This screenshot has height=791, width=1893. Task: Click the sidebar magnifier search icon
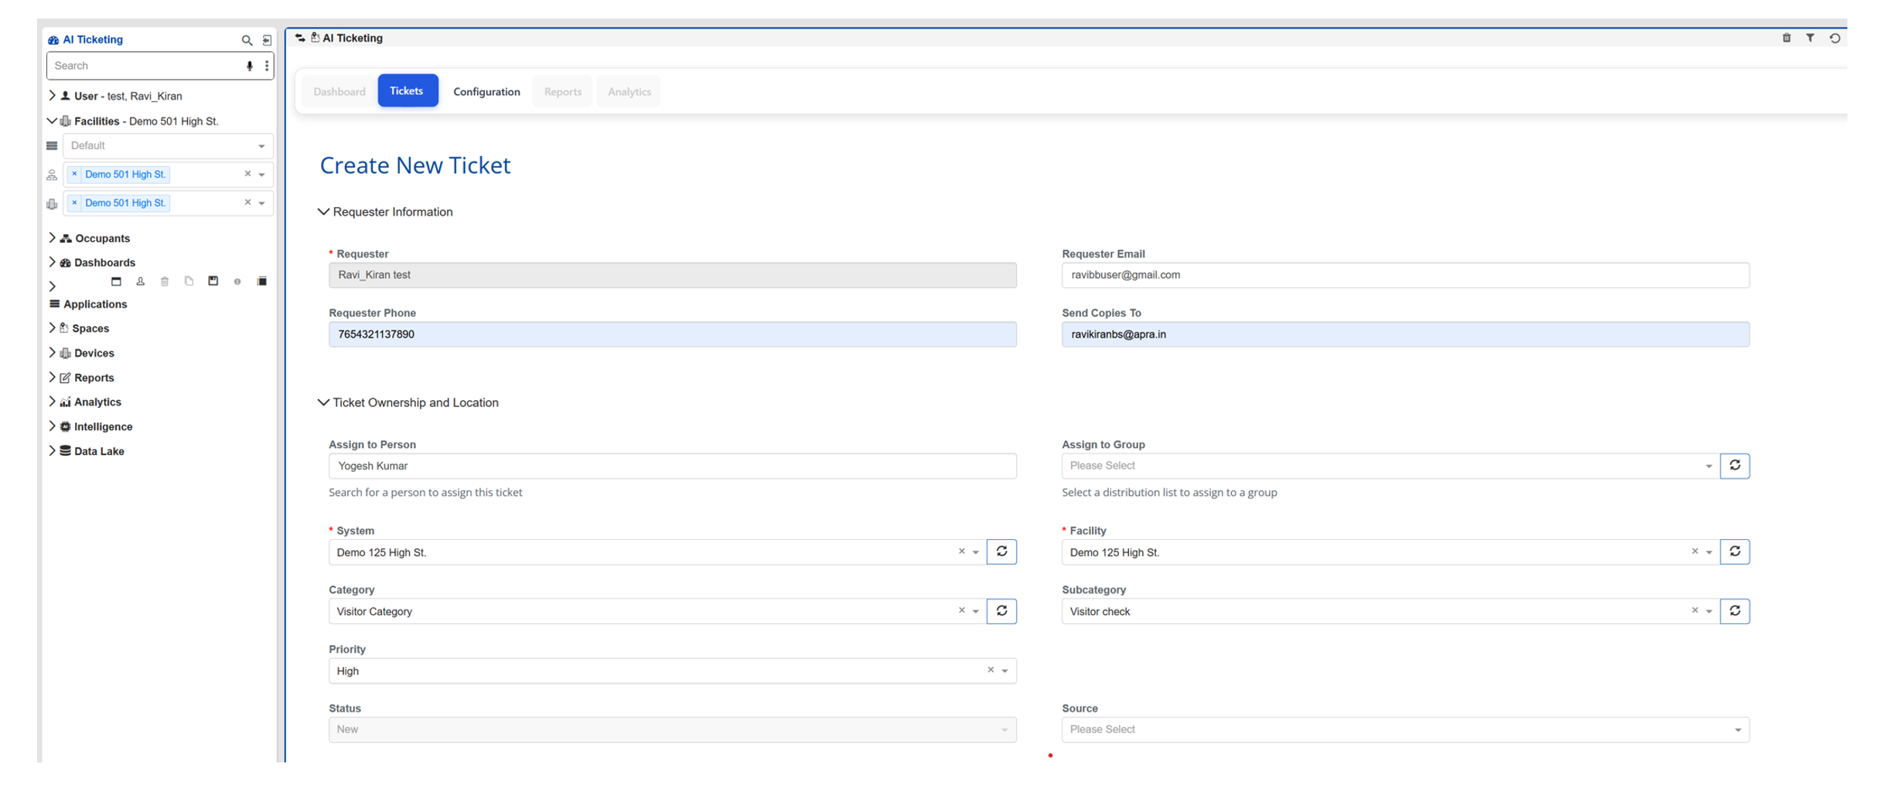247,40
